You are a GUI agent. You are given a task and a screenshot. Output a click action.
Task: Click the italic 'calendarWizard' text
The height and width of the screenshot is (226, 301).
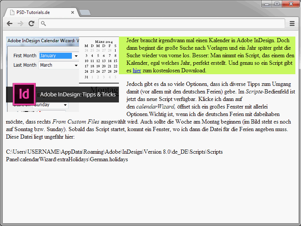pos(155,107)
